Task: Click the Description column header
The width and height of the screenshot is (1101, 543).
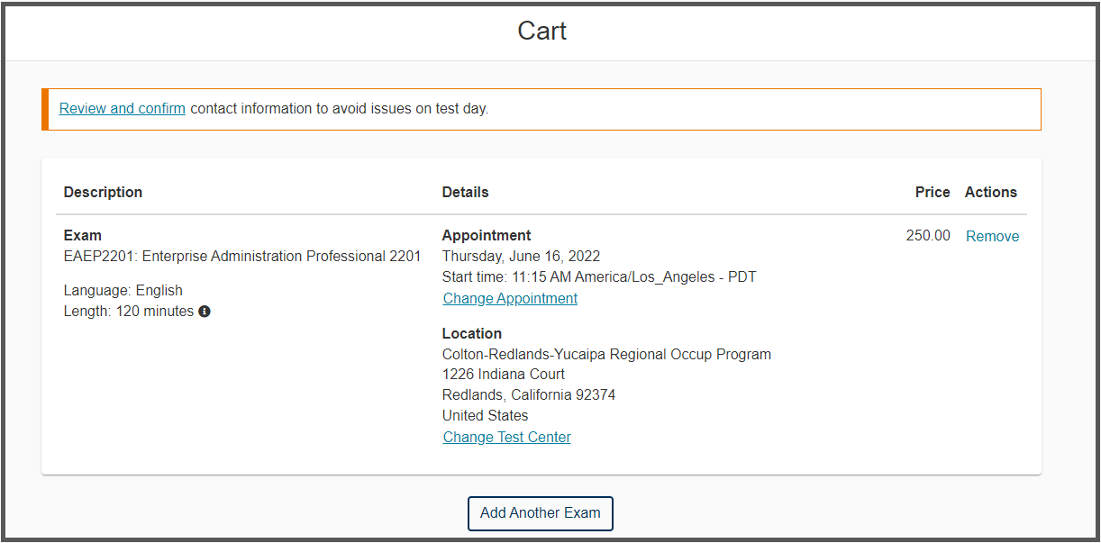Action: 103,193
